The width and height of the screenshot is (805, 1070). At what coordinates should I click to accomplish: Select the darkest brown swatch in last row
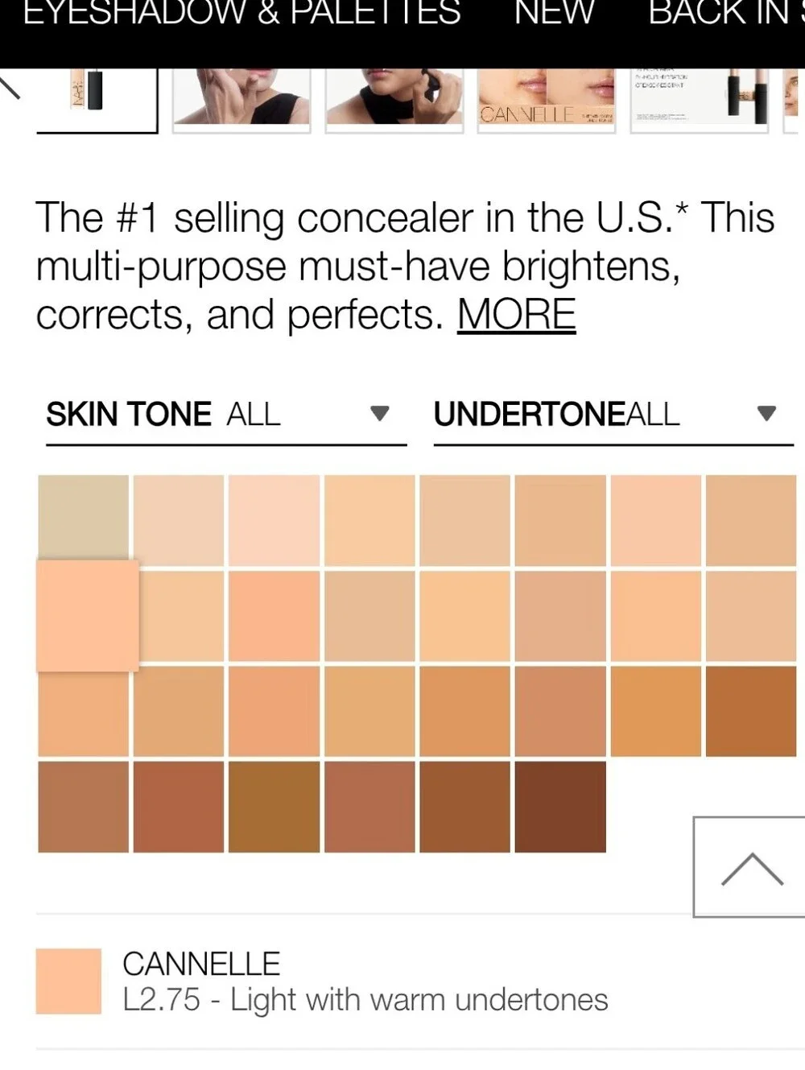pos(560,807)
